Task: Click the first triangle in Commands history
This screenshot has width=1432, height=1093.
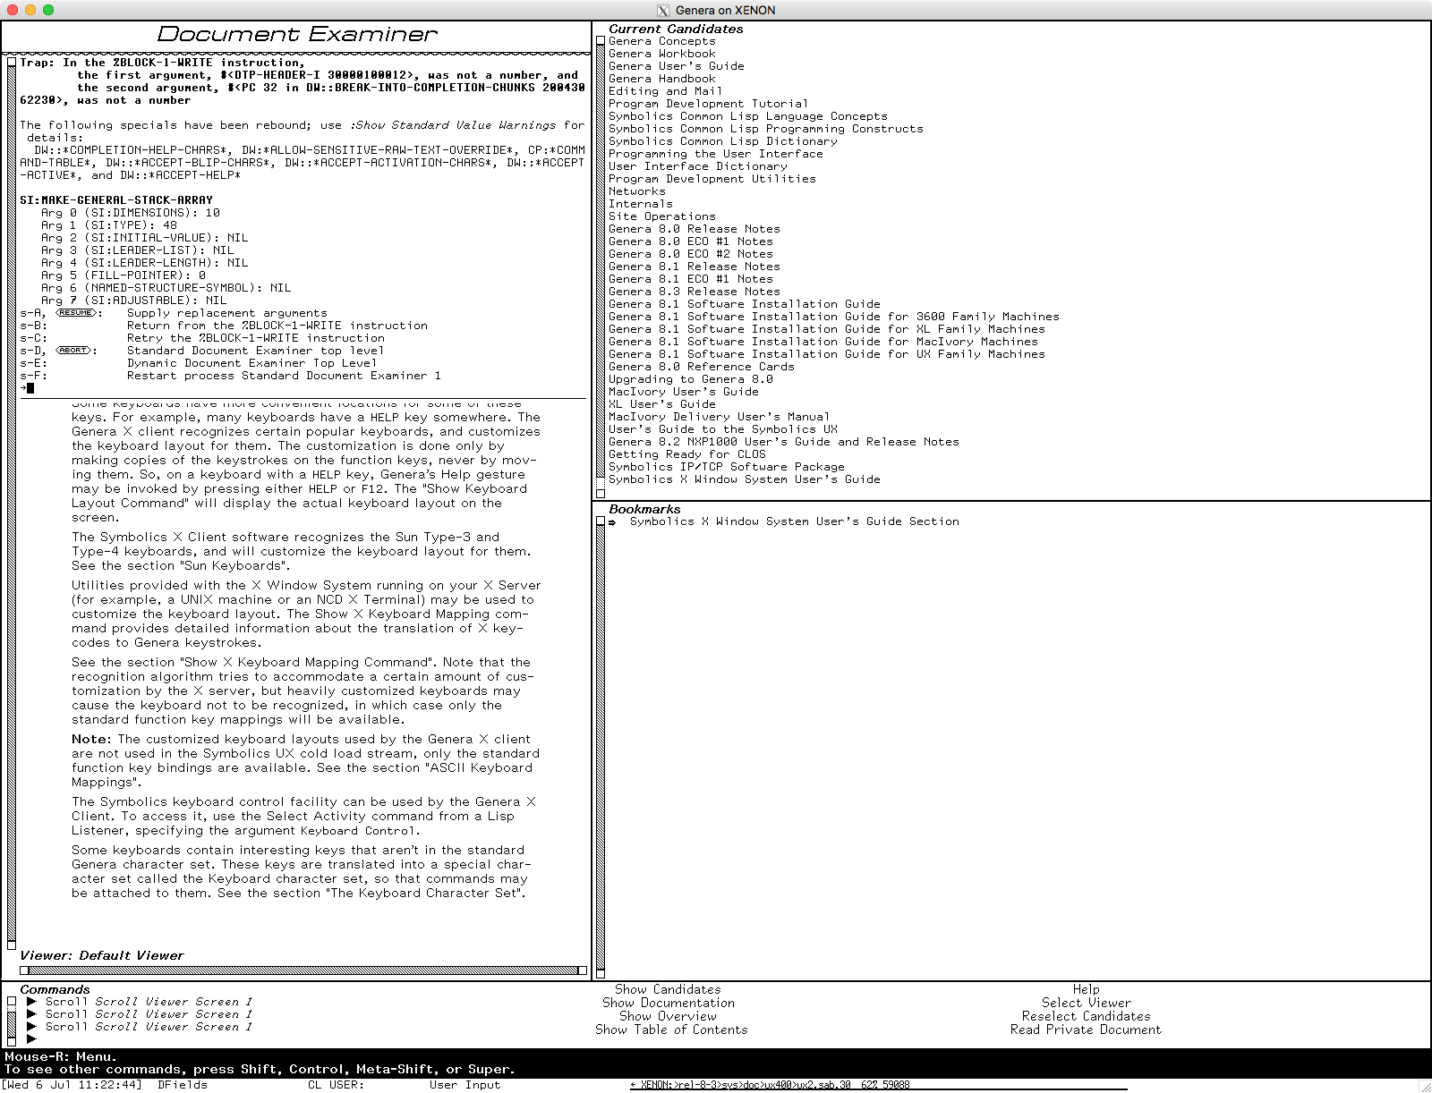Action: [x=31, y=1002]
